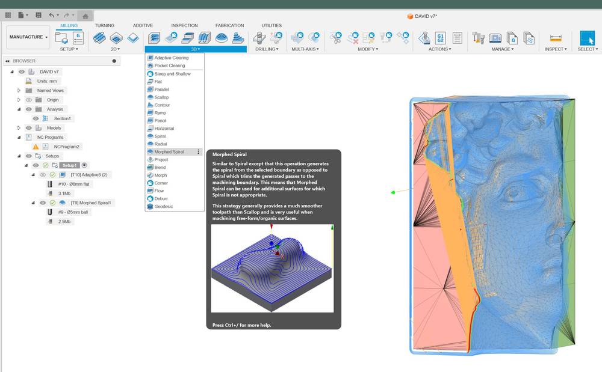Viewport: 602px width, 372px height.
Task: Open the DRILLING dropdown menu
Action: pyautogui.click(x=267, y=49)
